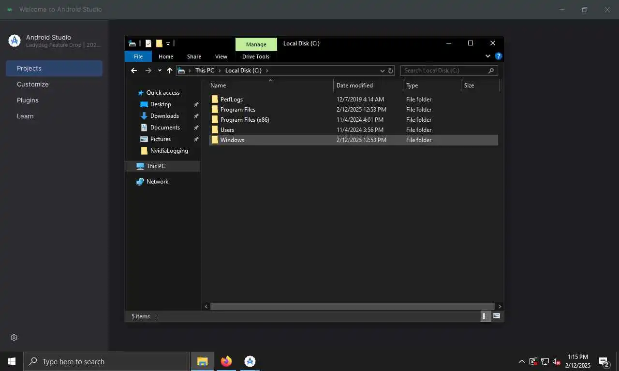Click the Properties icon in quick access toolbar
Viewport: 619px width, 371px height.
coord(148,43)
